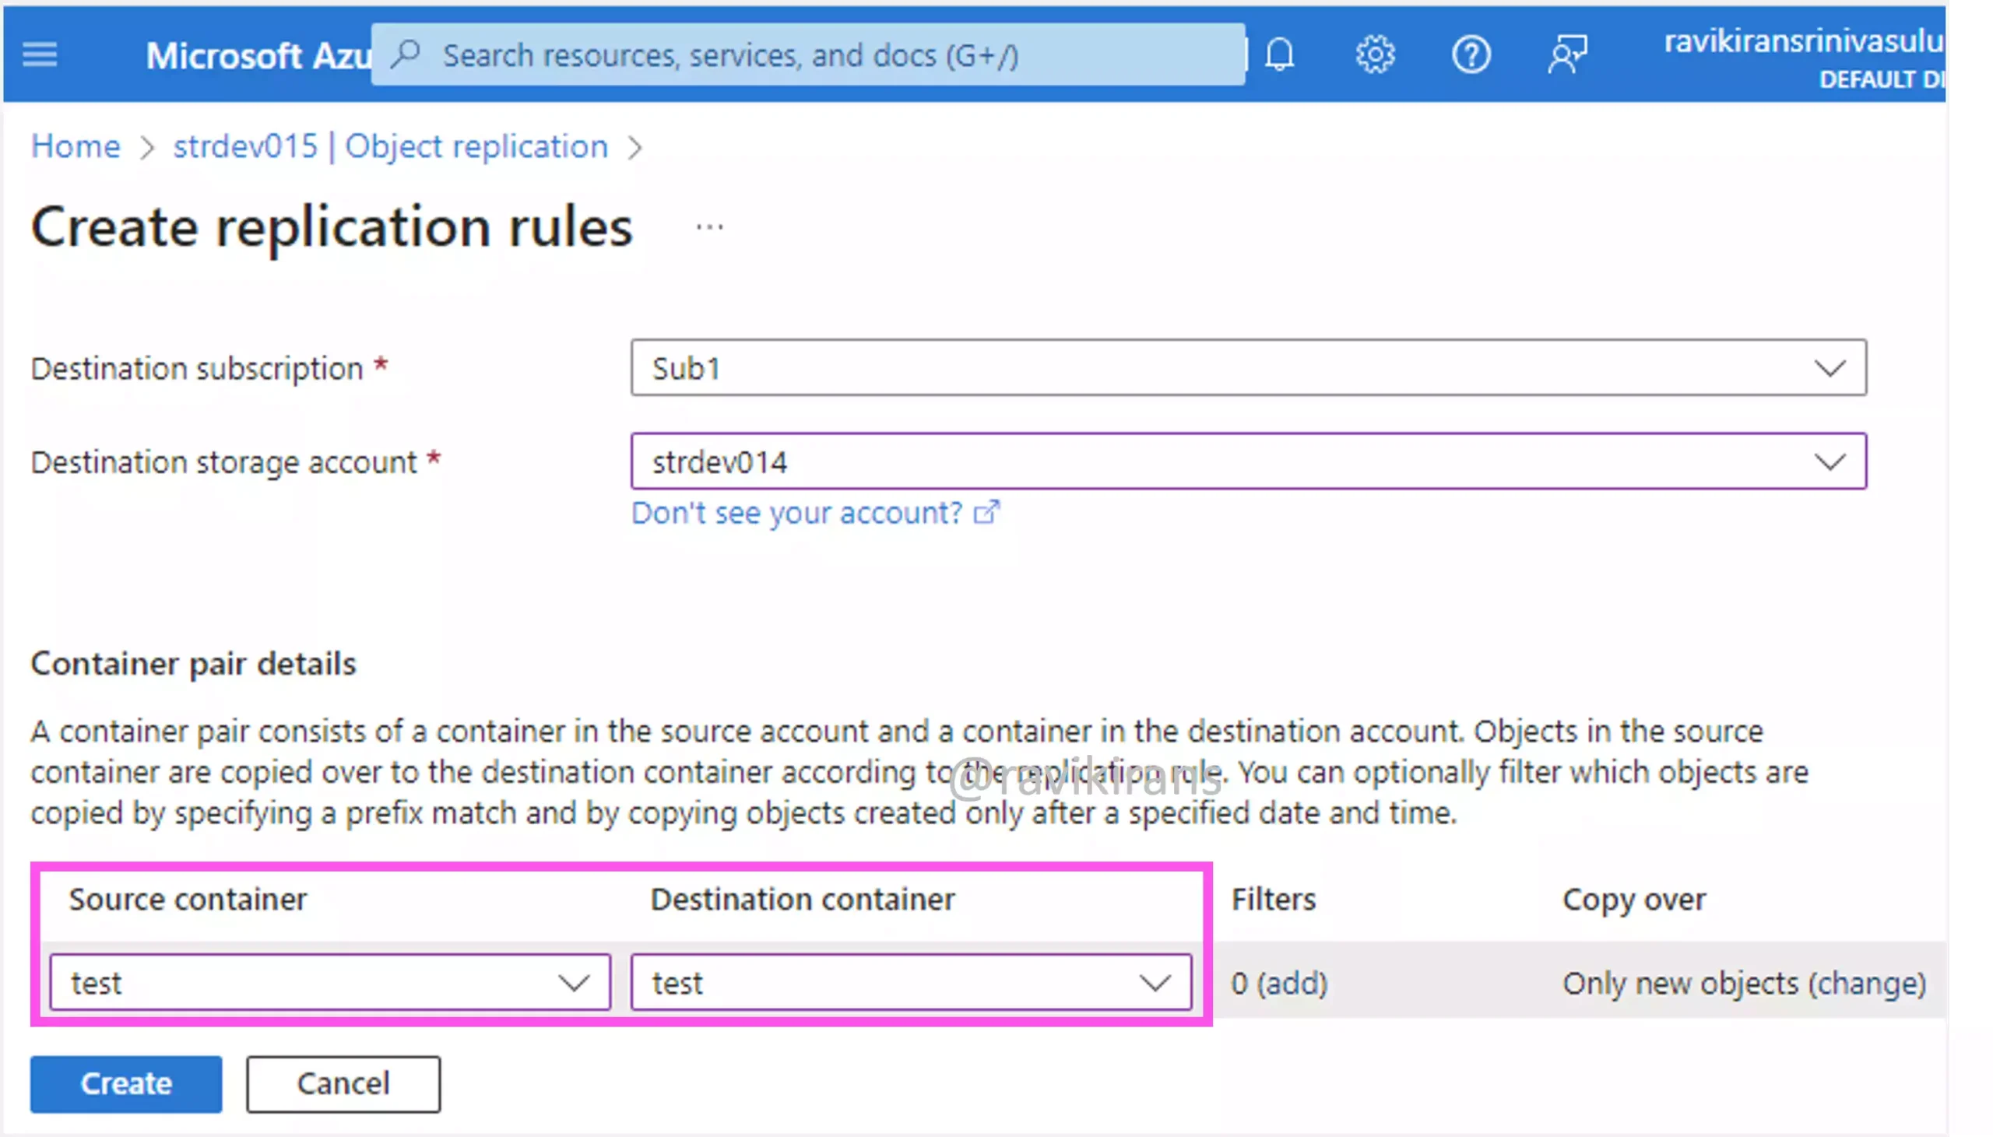Open Don't see your account link

(796, 512)
